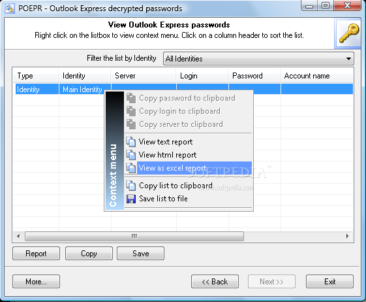The image size is (366, 302).
Task: Choose Save list to file entry
Action: pos(189,199)
